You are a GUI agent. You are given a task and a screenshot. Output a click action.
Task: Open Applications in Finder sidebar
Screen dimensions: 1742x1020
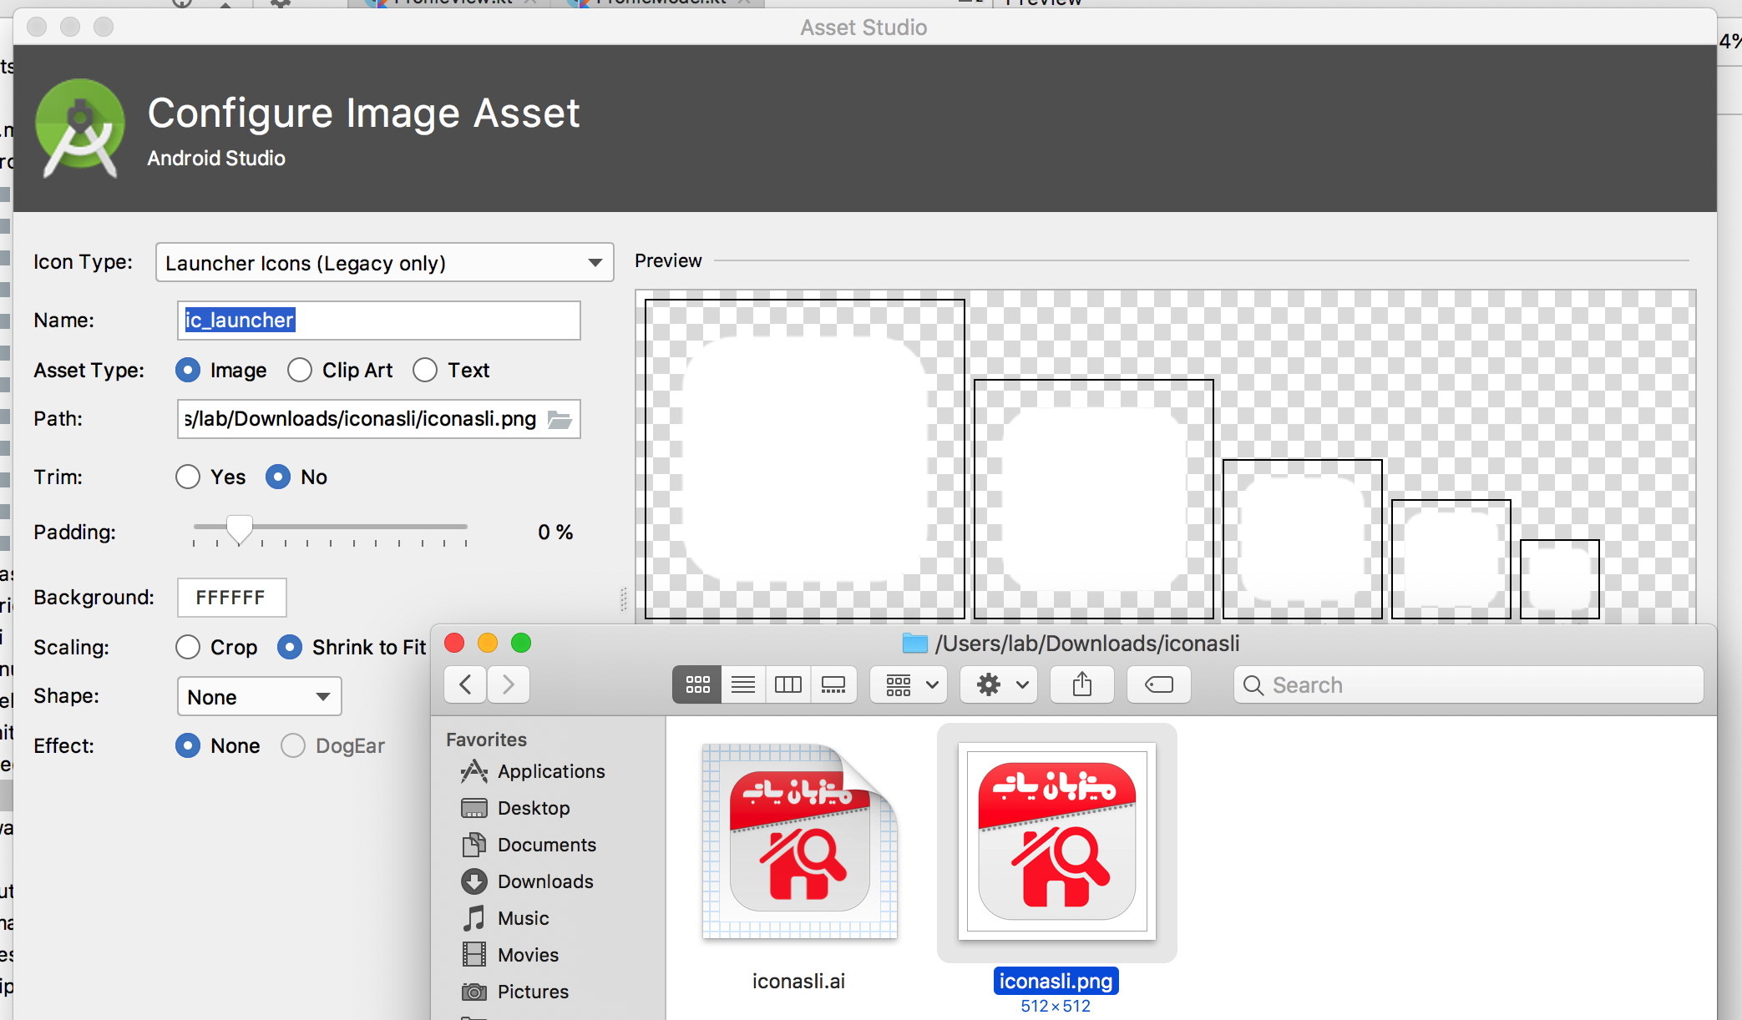(x=550, y=771)
